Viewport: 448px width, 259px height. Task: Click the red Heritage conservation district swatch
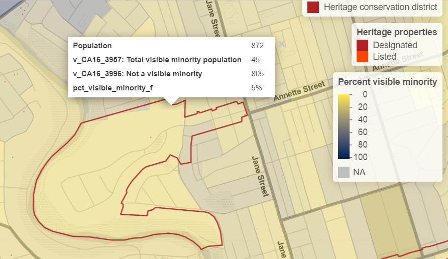[313, 7]
